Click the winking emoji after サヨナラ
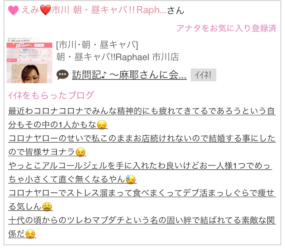285x248 pixels. pyautogui.click(x=80, y=152)
